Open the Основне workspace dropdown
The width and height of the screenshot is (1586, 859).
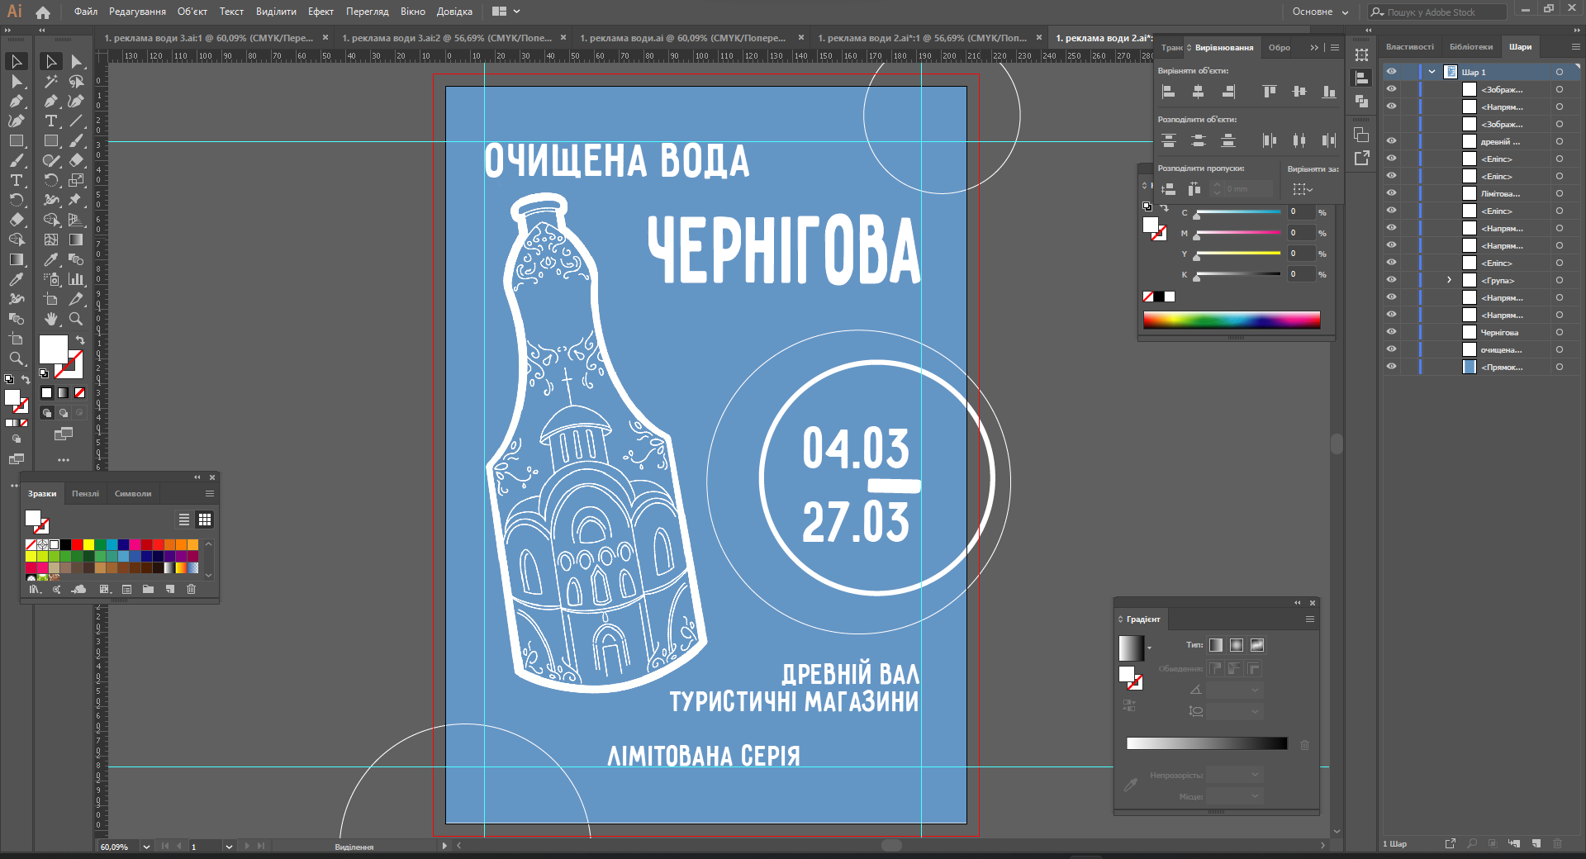pos(1320,12)
